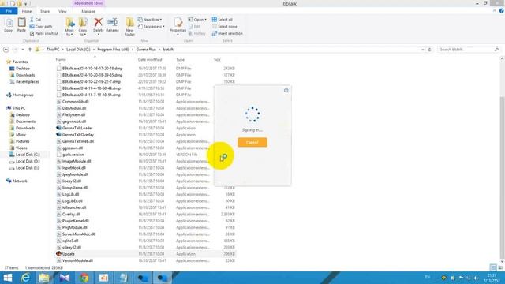Click the Windows Start button
This screenshot has height=284, width=505.
[7, 278]
